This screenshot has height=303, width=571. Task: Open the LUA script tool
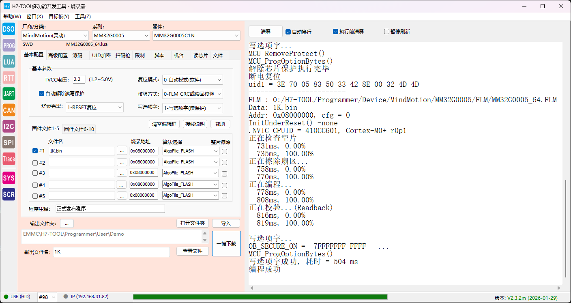coord(9,62)
